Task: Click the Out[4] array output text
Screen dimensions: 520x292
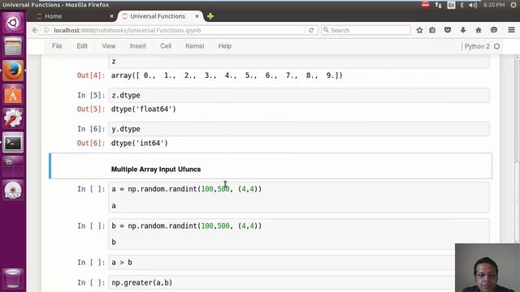Action: [x=227, y=75]
